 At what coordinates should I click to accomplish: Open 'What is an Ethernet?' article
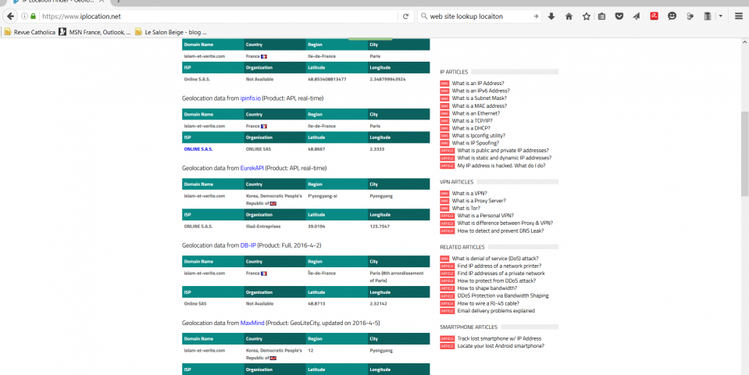pos(476,113)
